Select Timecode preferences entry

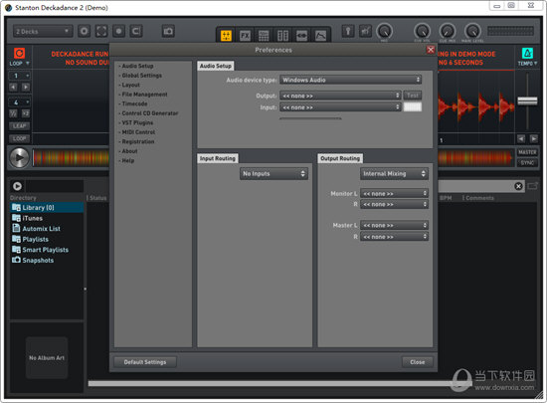[134, 103]
